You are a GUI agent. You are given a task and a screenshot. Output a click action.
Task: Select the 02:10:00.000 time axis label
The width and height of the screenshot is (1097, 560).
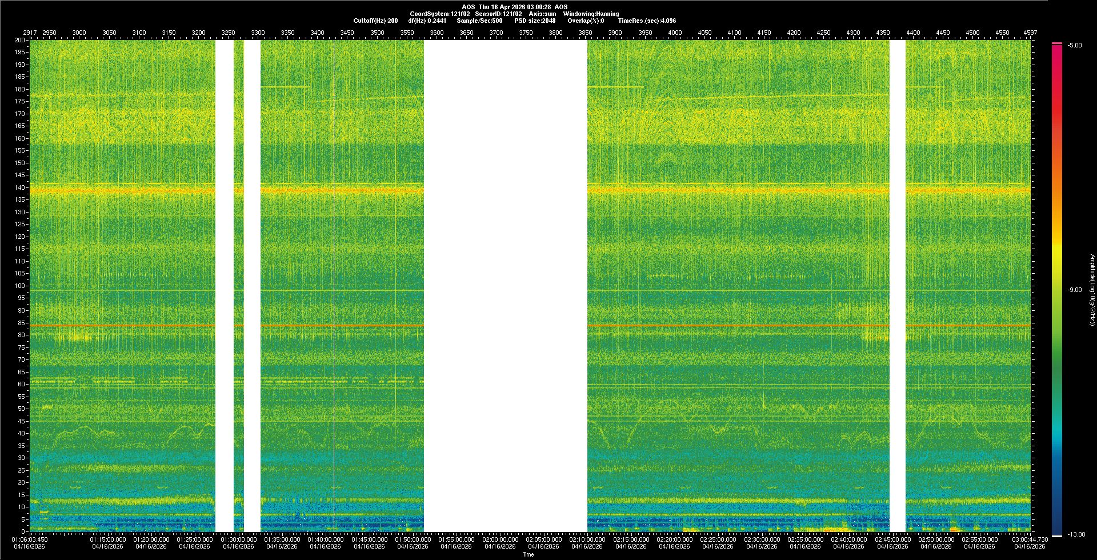[587, 539]
